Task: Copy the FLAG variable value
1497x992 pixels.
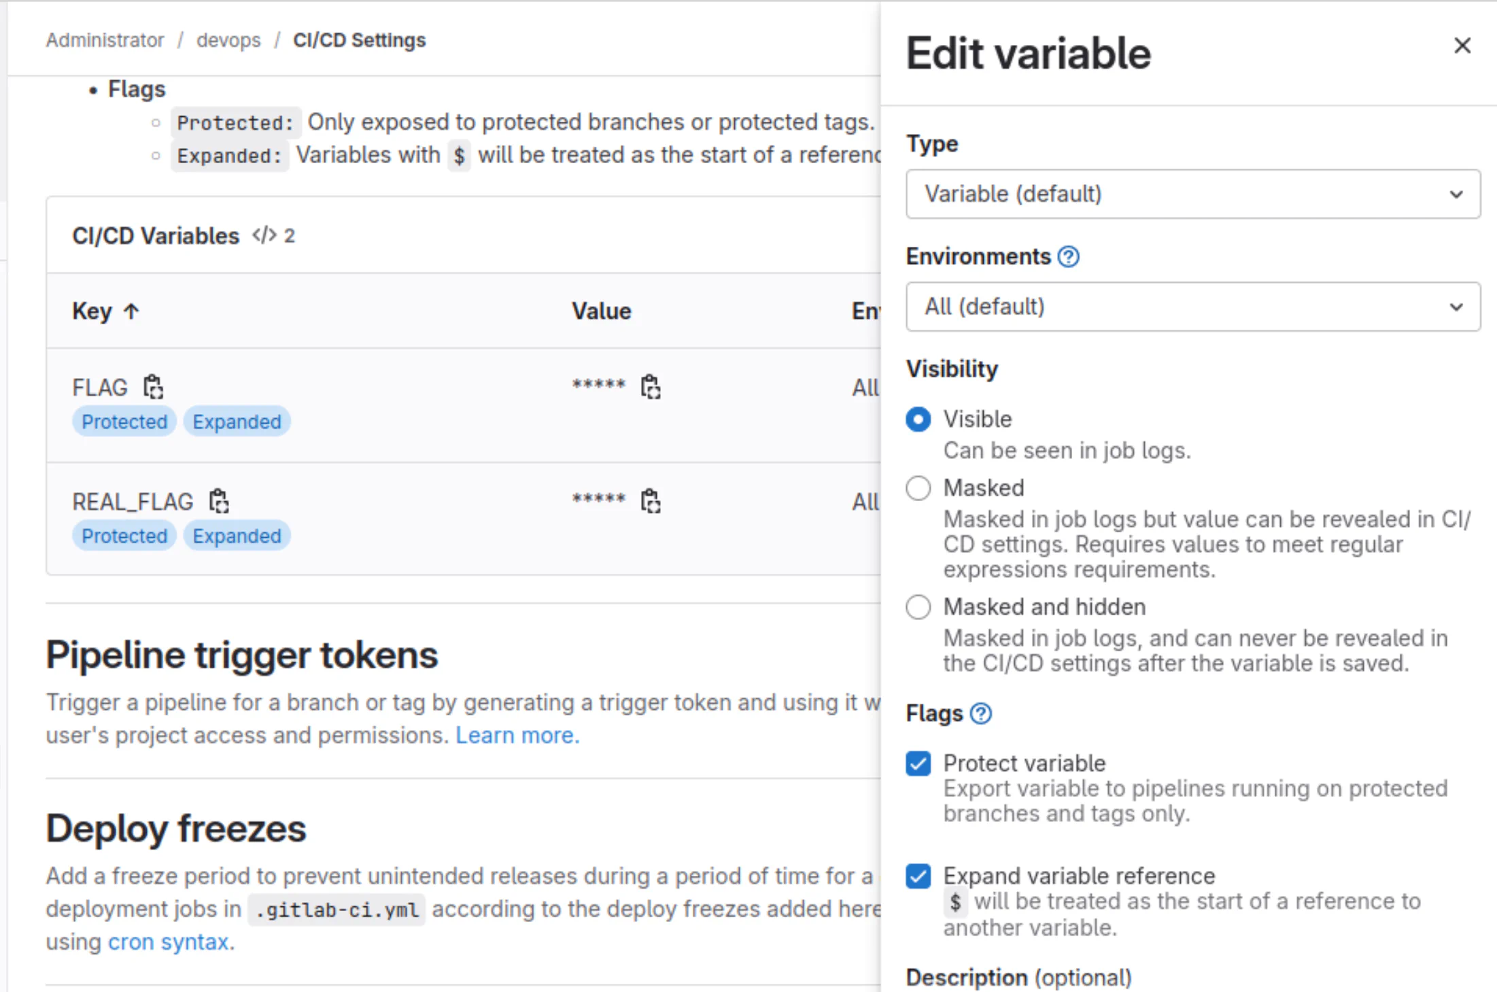Action: pyautogui.click(x=651, y=387)
